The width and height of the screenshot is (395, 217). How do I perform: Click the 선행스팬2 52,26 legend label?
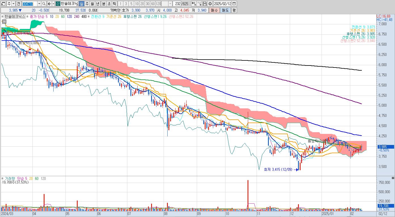coord(181,16)
